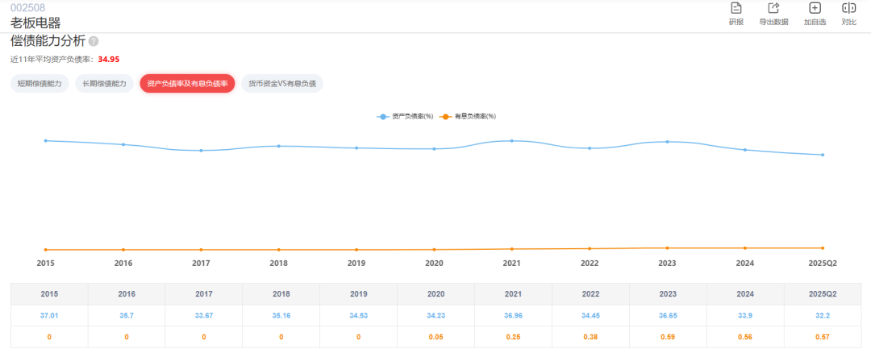Click the 2020 orange line data point

coord(435,250)
